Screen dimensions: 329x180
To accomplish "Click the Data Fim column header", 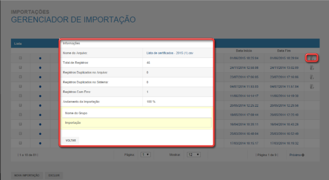I will tap(284, 51).
